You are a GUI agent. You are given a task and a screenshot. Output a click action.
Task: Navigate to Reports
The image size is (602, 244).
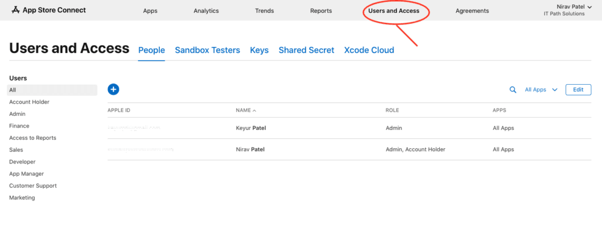[321, 11]
